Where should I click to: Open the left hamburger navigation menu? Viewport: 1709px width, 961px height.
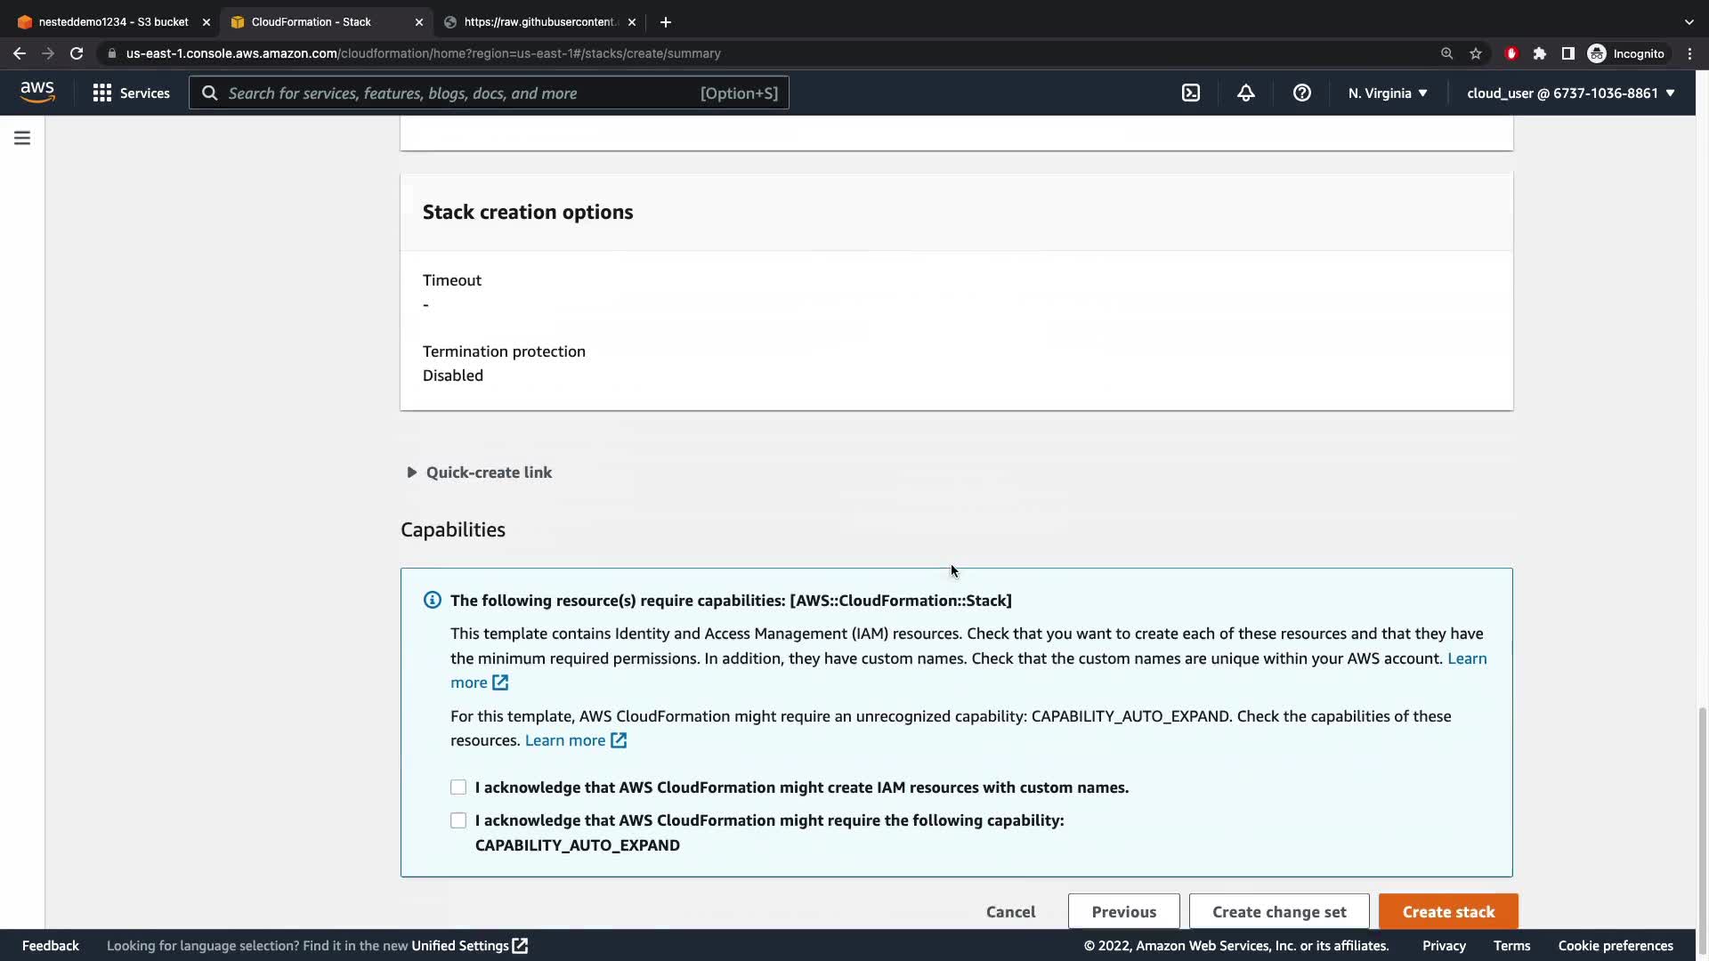click(22, 138)
